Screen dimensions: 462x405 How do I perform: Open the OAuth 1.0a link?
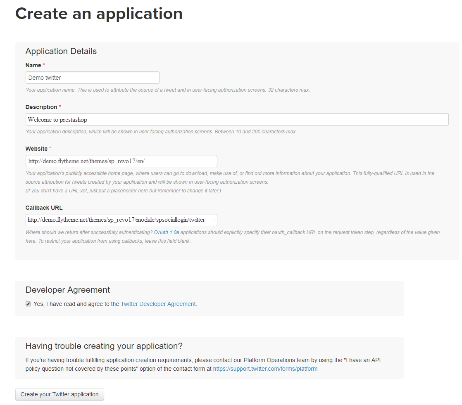(166, 232)
